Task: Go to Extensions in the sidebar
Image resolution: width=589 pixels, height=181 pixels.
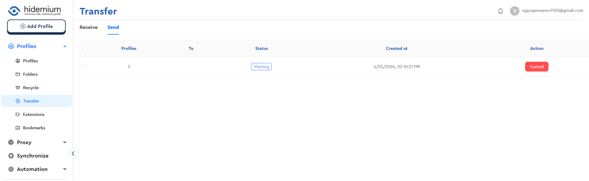Action: coord(33,114)
